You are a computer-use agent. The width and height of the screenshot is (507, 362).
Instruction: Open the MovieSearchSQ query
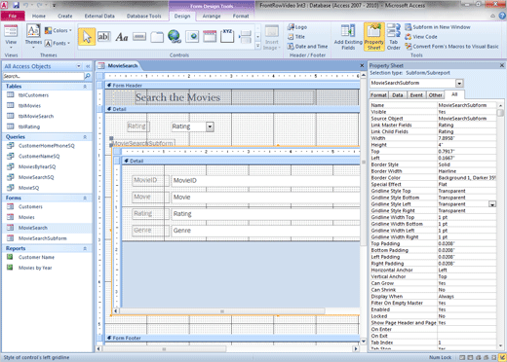click(x=36, y=177)
